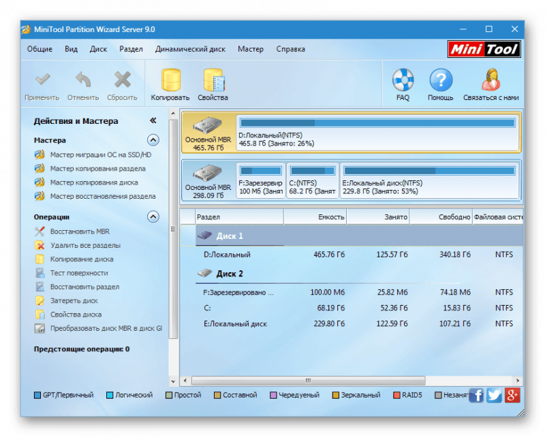
Task: Open the Раздел menu
Action: [130, 48]
